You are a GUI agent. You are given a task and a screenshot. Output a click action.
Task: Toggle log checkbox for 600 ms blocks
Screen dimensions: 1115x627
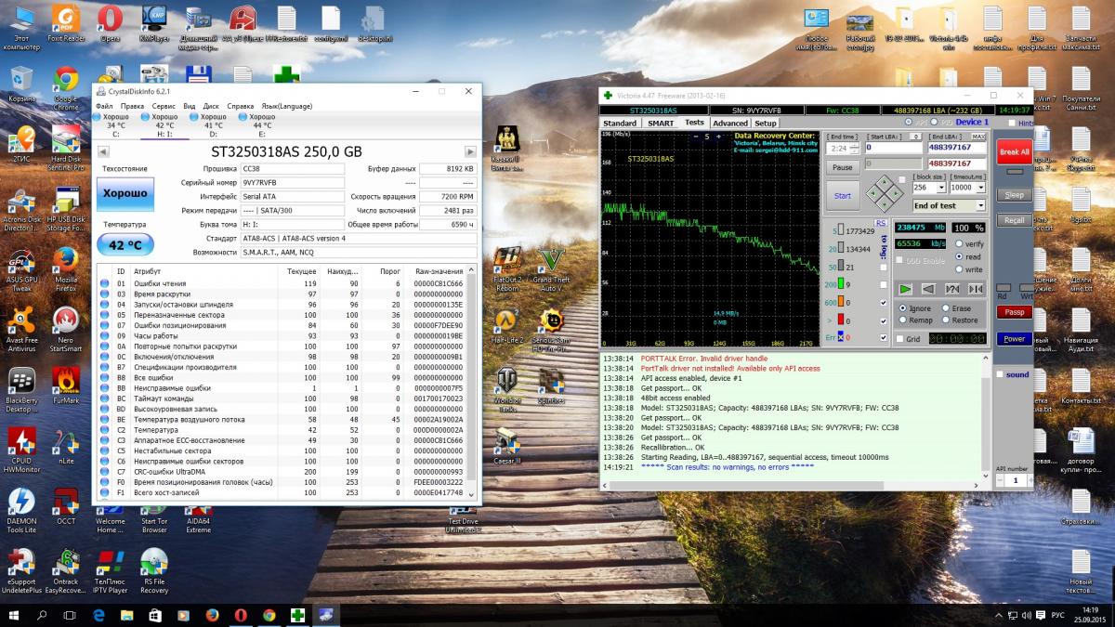tap(883, 302)
